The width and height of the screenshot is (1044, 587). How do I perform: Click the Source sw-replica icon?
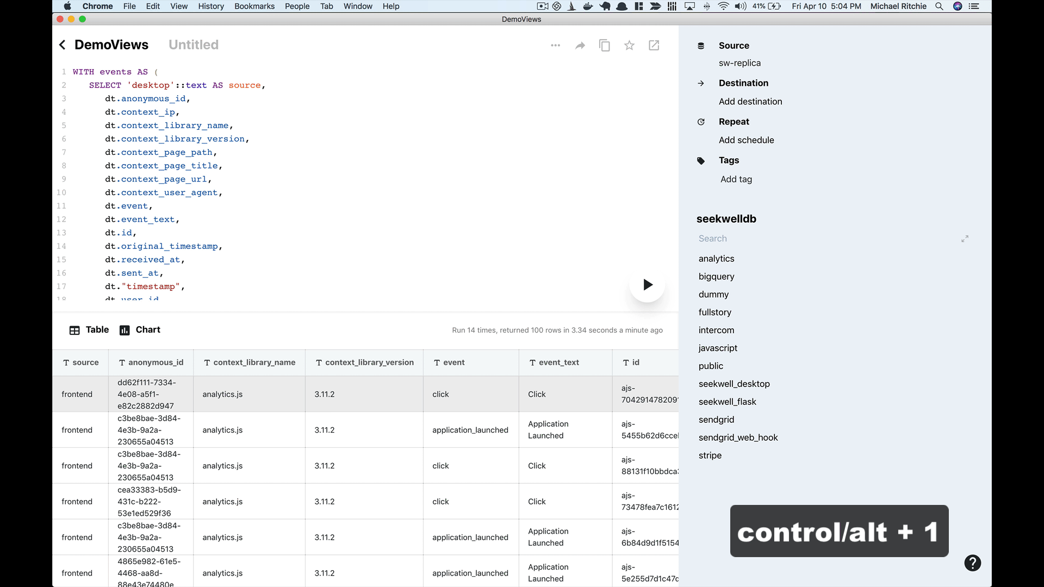[x=700, y=45]
